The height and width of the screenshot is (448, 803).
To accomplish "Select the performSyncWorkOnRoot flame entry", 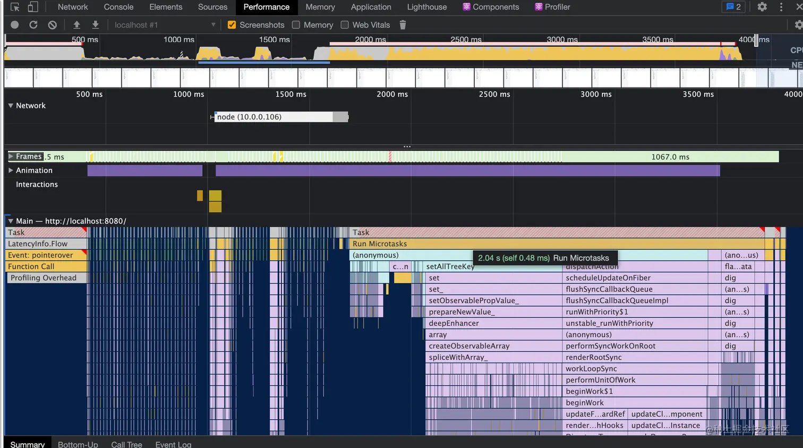I will coord(635,346).
